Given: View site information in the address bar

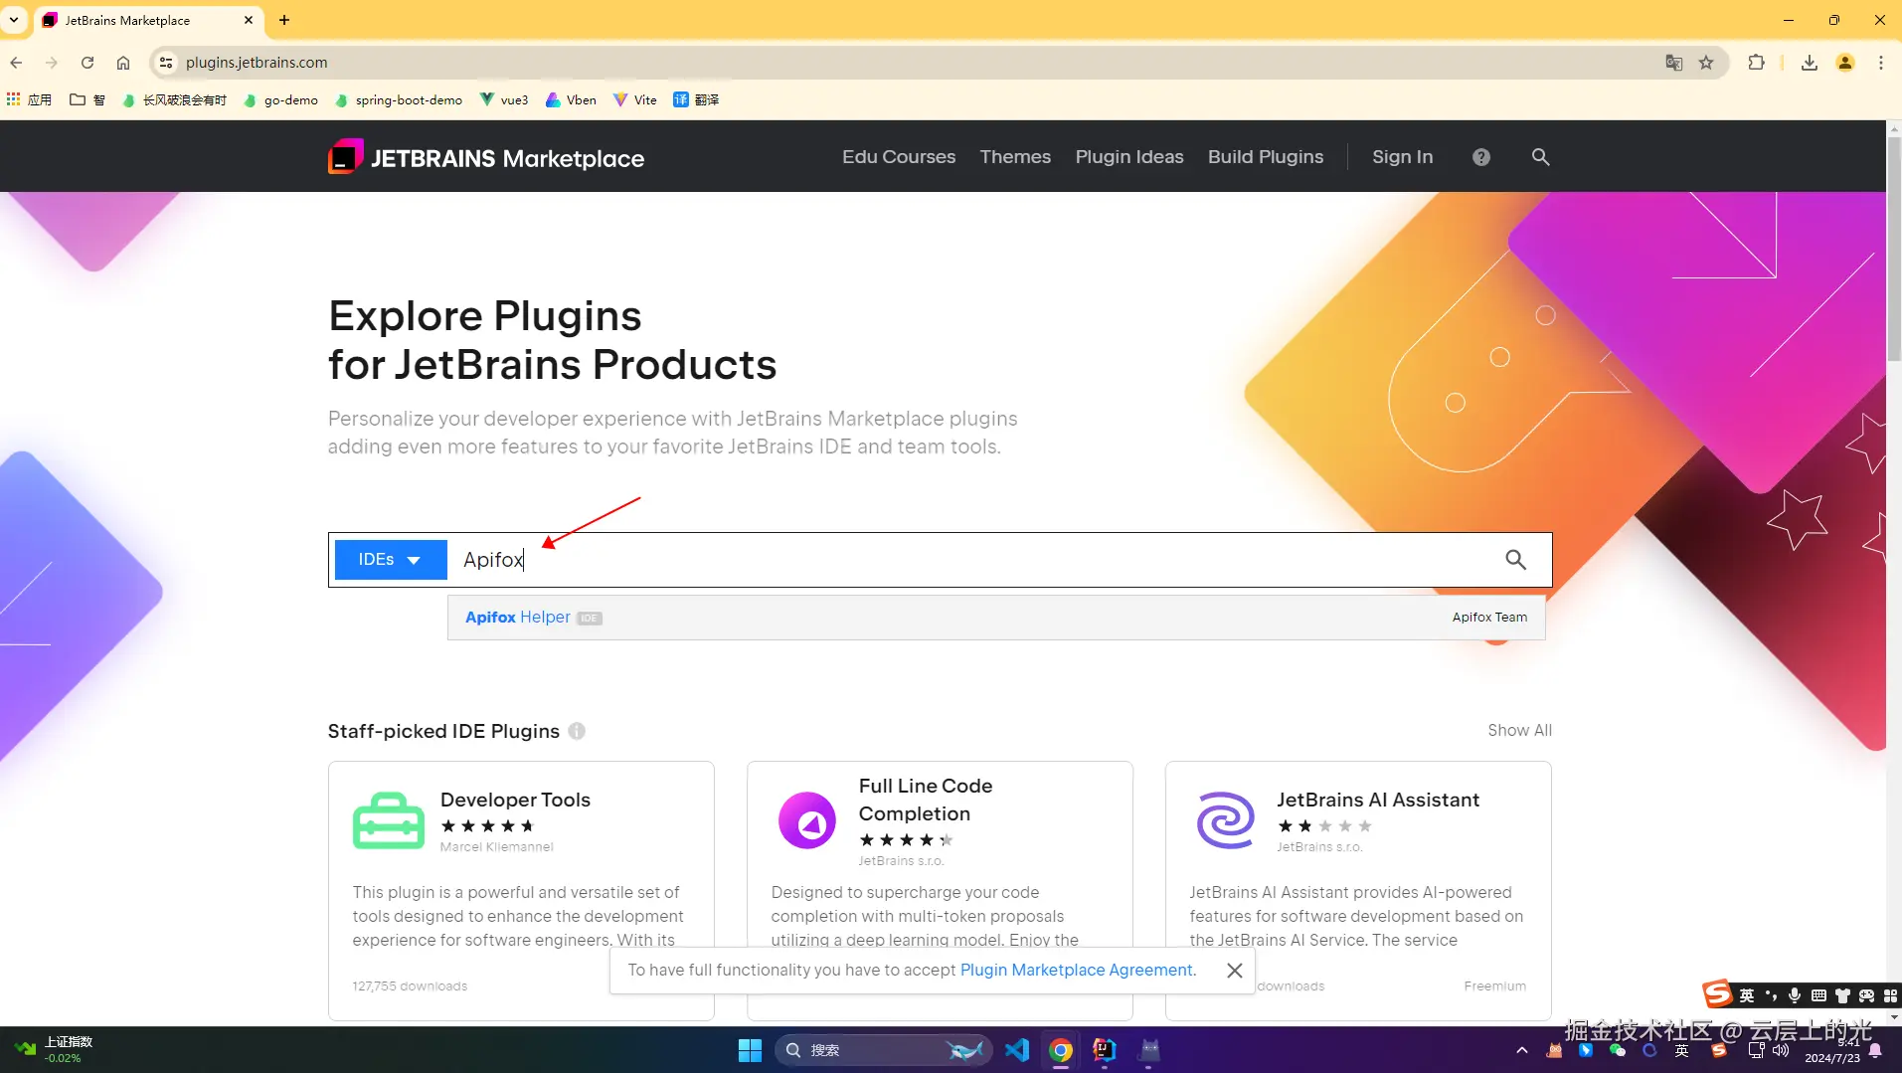Looking at the screenshot, I should (166, 63).
